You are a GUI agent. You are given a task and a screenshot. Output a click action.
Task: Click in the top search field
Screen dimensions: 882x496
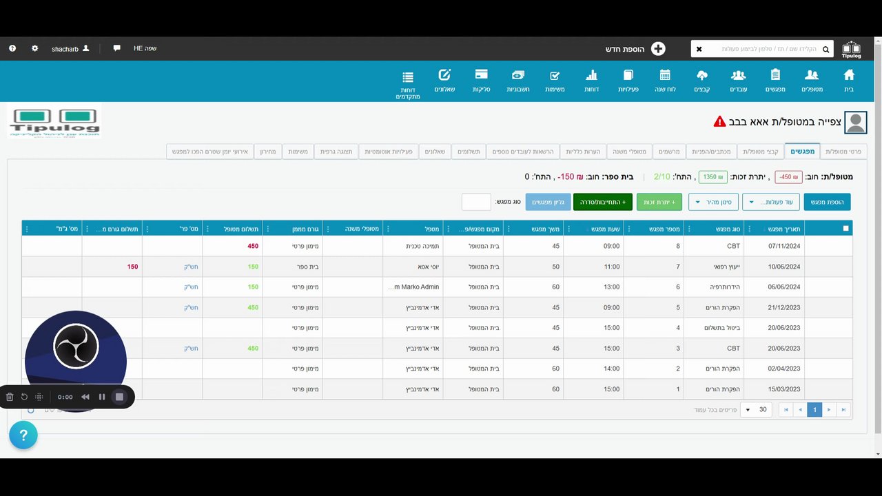[x=761, y=50]
